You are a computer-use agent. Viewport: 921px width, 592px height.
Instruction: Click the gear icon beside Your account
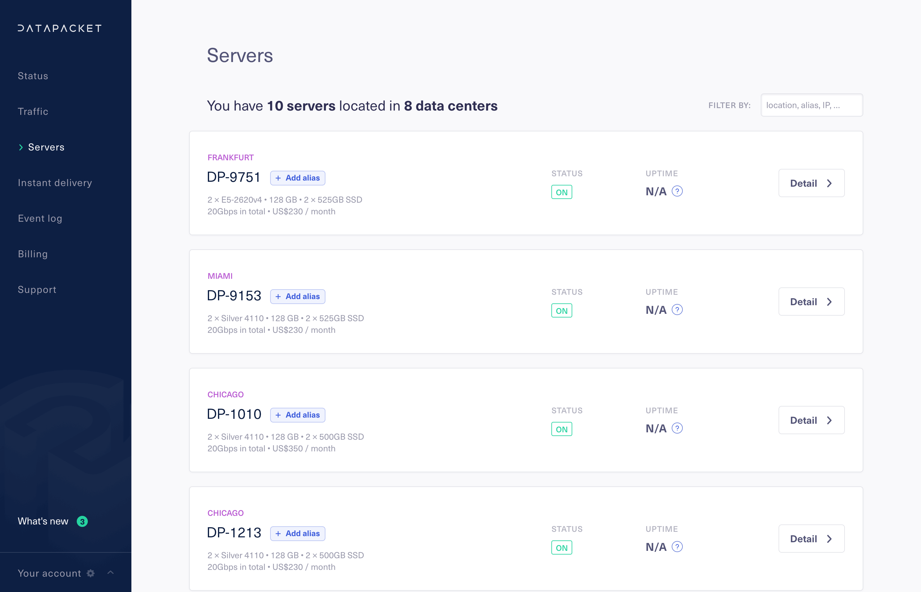[91, 573]
